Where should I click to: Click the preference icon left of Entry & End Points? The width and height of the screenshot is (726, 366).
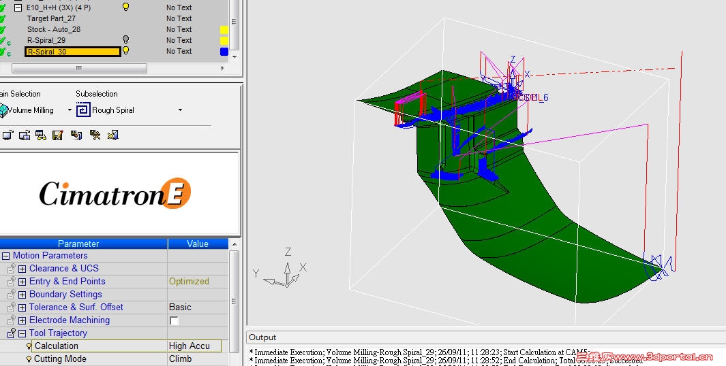pyautogui.click(x=12, y=281)
